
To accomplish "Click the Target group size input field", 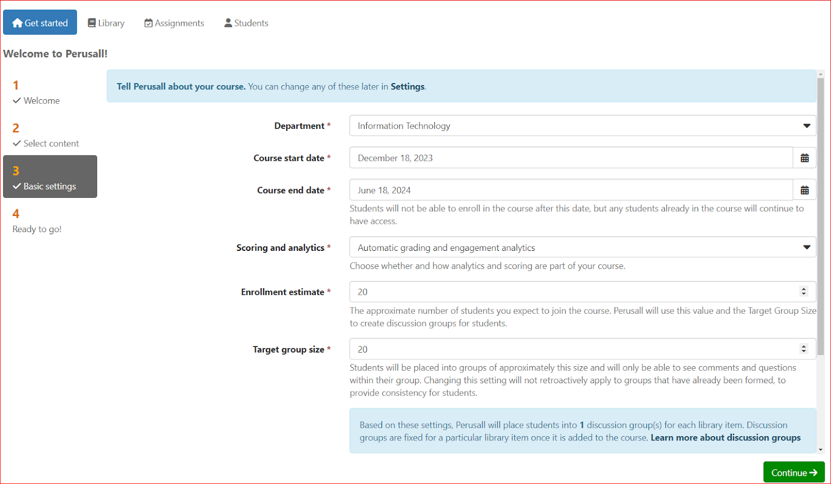I will coord(583,349).
